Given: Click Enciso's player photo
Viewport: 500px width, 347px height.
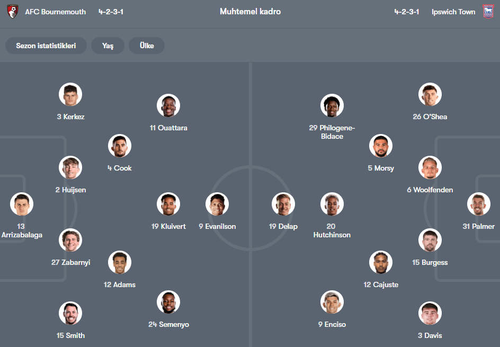Looking at the screenshot, I should click(x=332, y=302).
